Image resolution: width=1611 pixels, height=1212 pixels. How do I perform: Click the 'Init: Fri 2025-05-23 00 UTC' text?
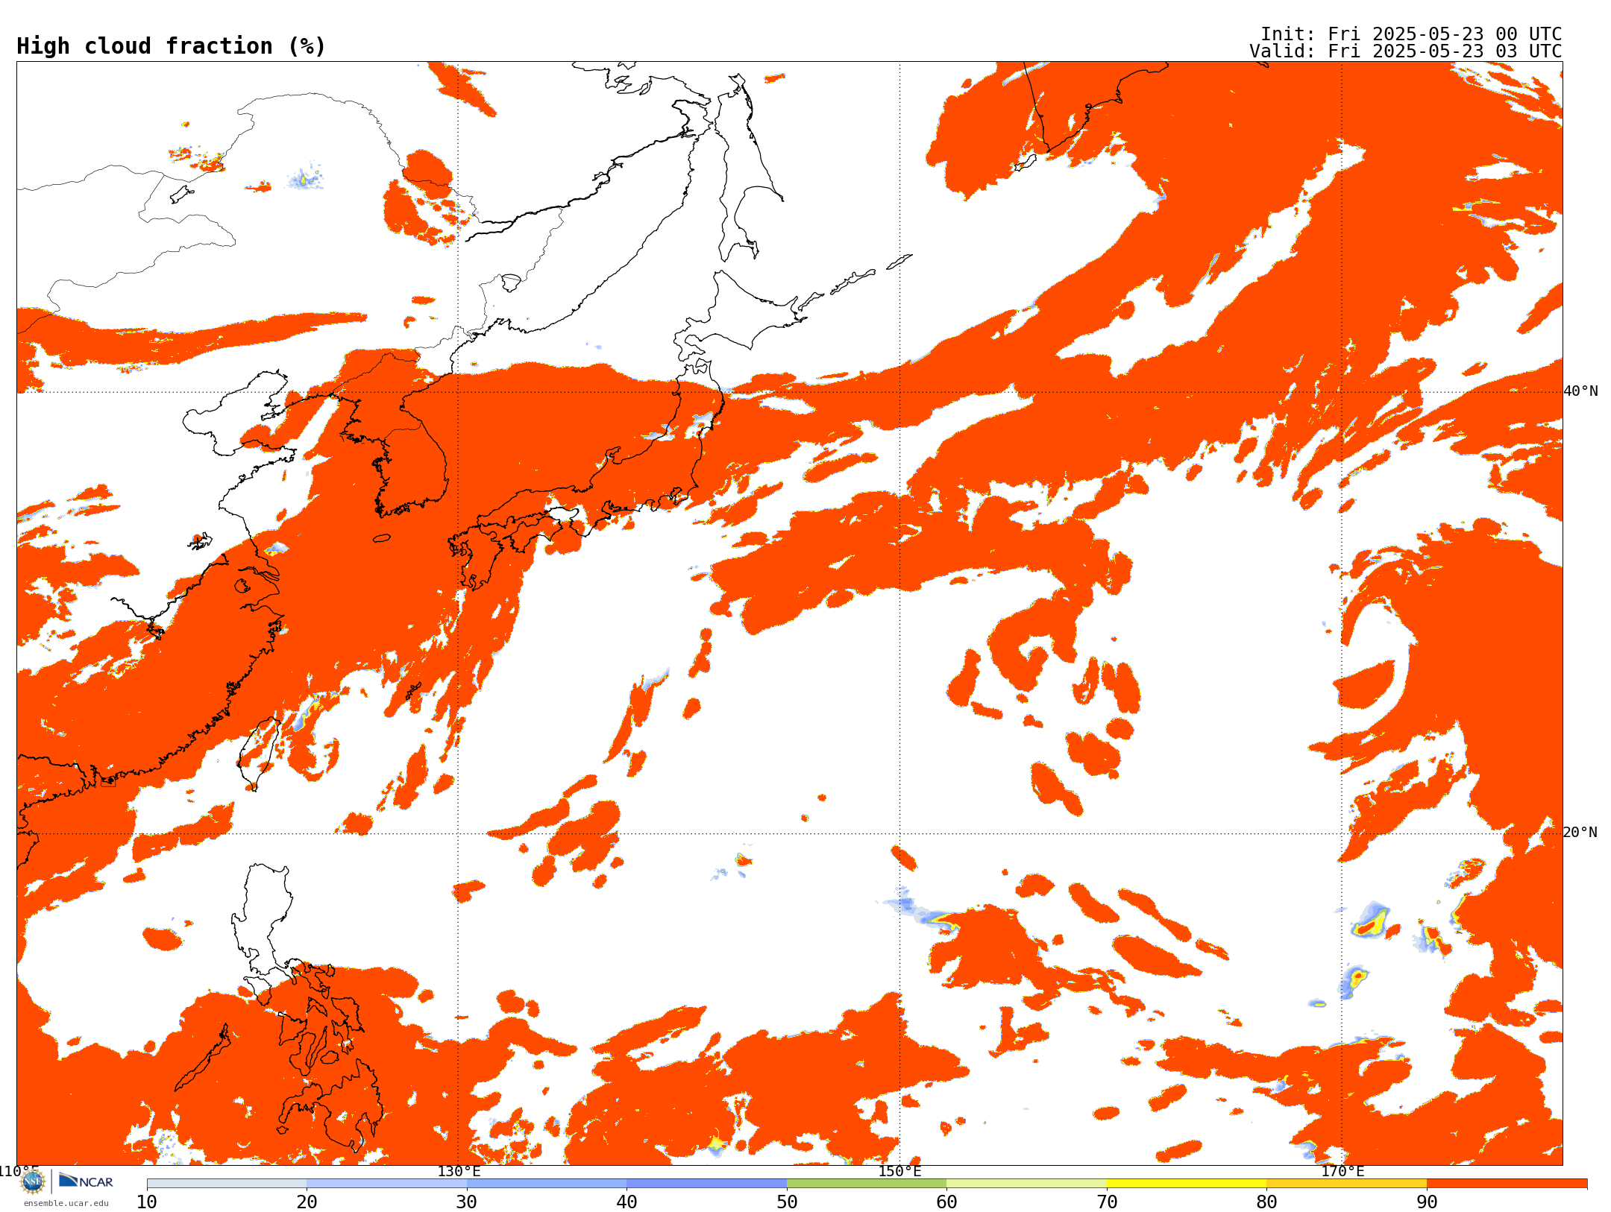coord(1411,34)
